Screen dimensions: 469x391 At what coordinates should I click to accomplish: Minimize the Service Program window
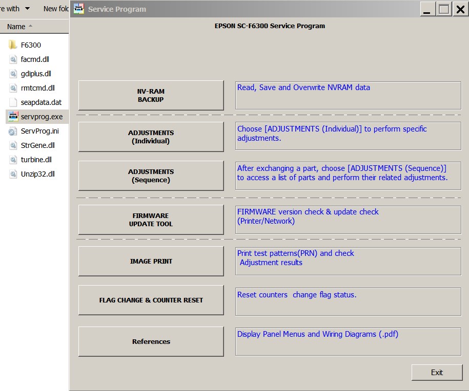click(427, 9)
